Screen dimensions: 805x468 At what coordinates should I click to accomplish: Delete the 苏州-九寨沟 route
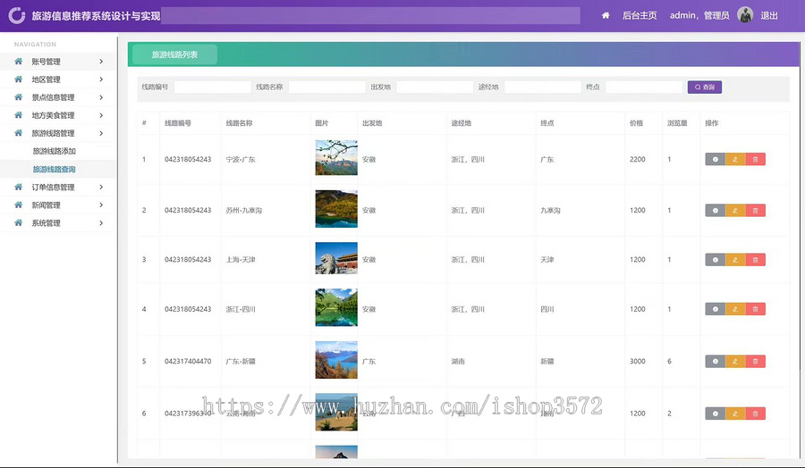click(755, 210)
